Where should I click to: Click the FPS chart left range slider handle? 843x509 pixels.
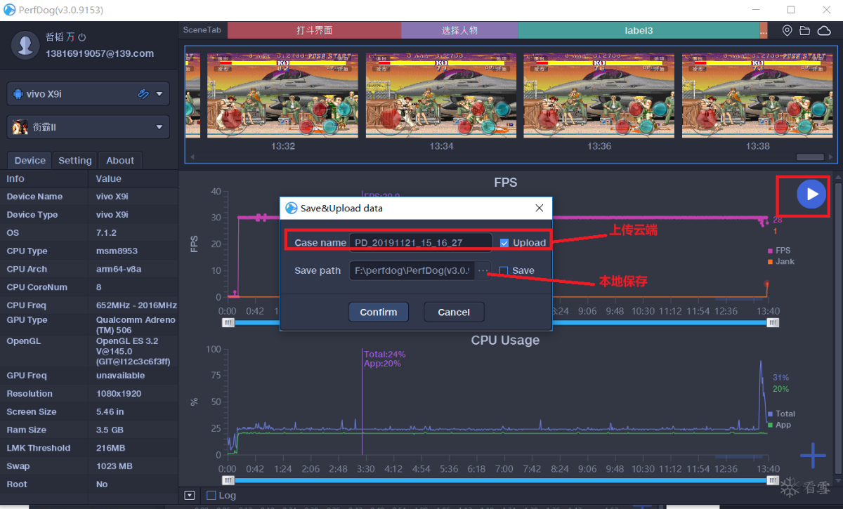(x=228, y=322)
